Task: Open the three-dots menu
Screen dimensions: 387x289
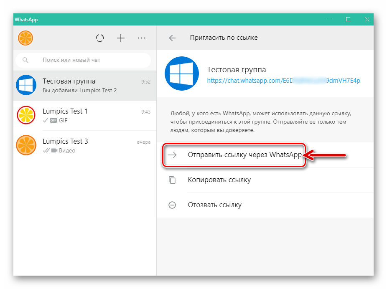Action: [142, 38]
